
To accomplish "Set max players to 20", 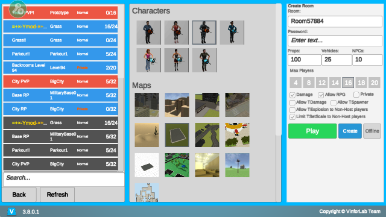I will tap(375, 83).
